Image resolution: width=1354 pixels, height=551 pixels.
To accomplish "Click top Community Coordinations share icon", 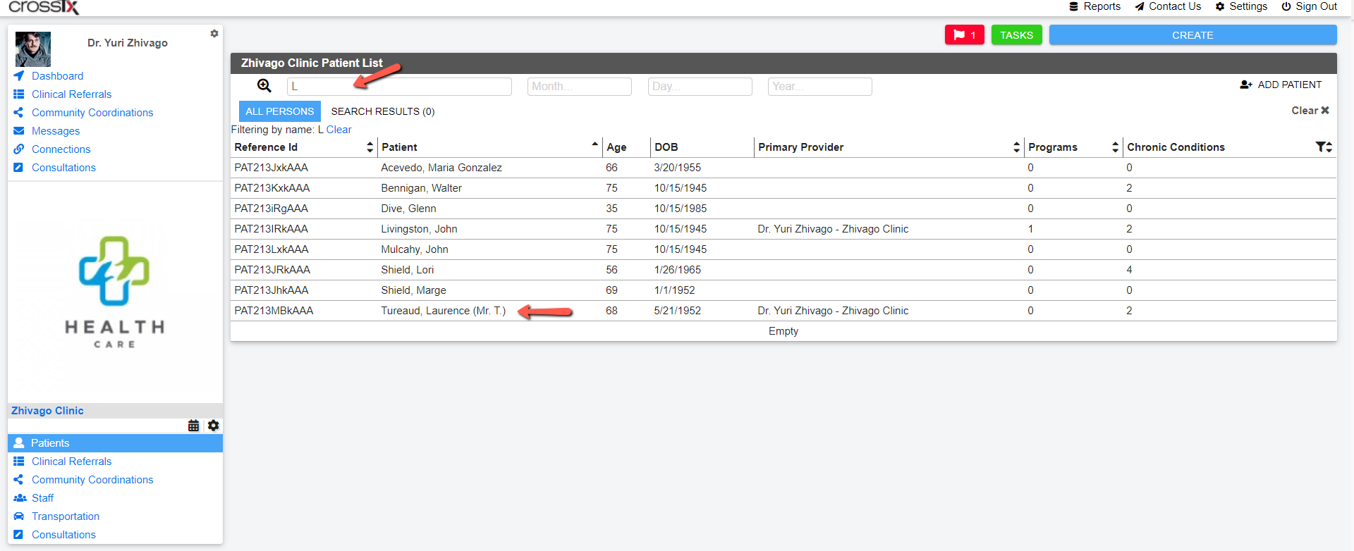I will pyautogui.click(x=19, y=112).
